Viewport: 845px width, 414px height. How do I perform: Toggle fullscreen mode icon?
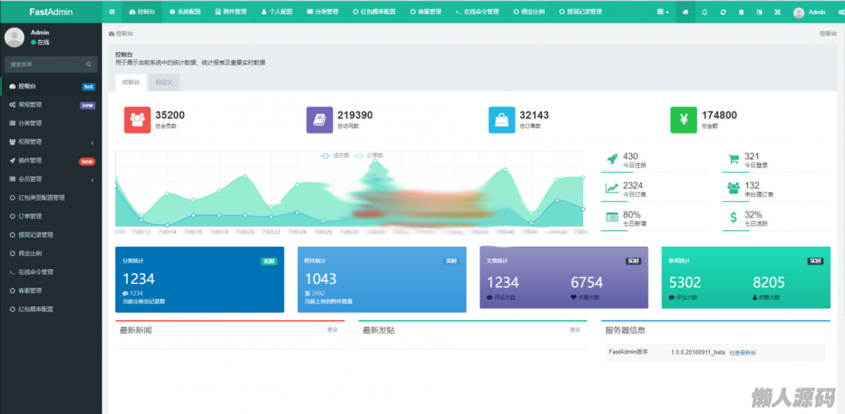coord(777,12)
